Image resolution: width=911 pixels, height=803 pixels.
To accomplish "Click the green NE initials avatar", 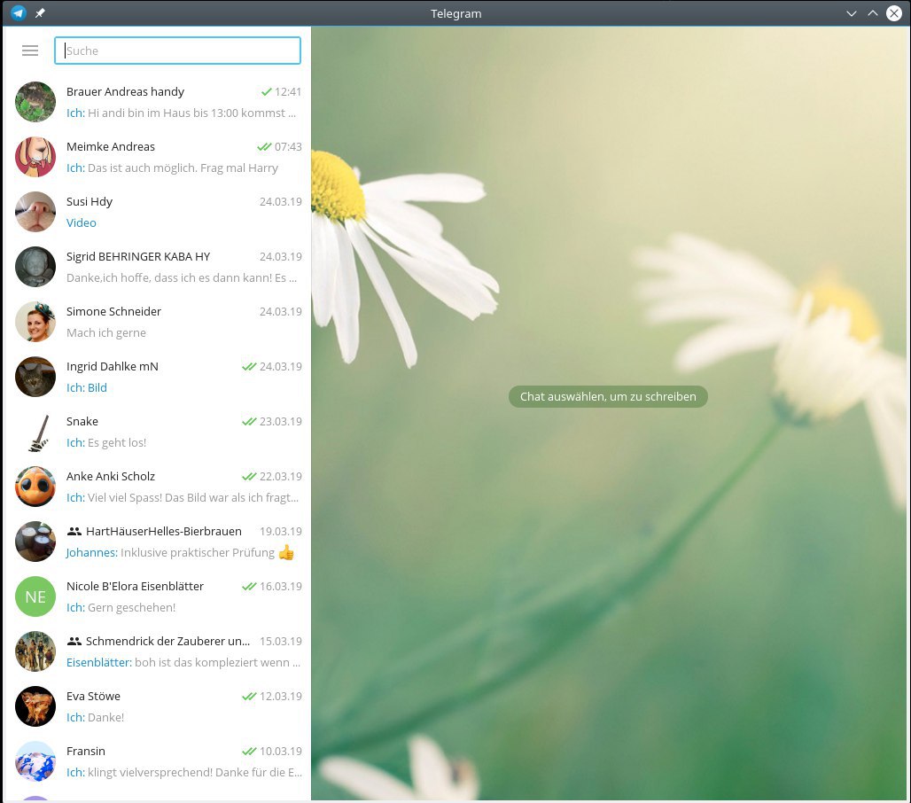I will 35,596.
